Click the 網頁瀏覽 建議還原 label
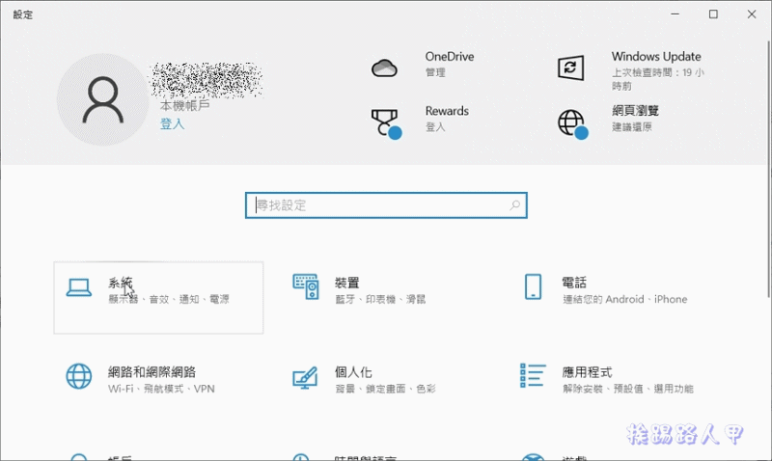 (632, 127)
